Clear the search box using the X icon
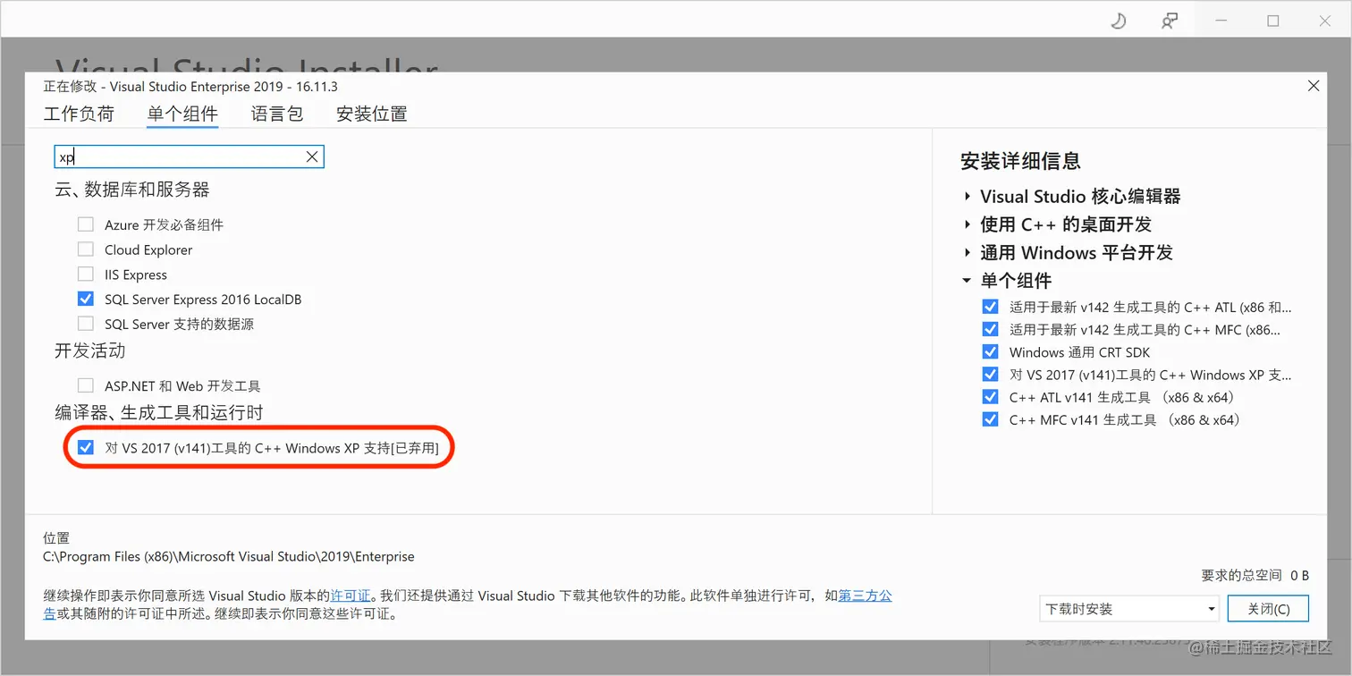 [x=312, y=156]
